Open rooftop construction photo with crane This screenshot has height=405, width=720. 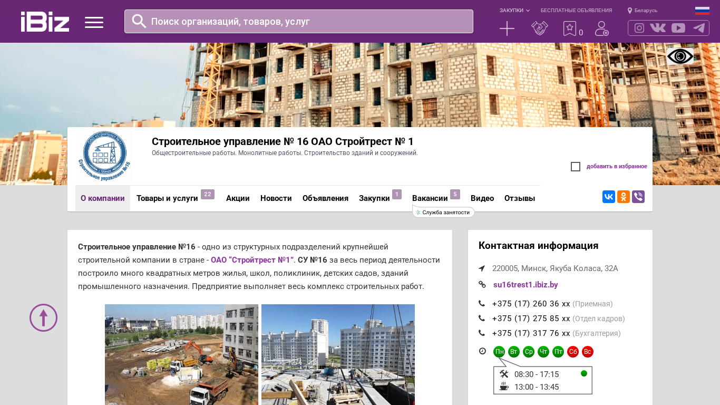pyautogui.click(x=338, y=354)
